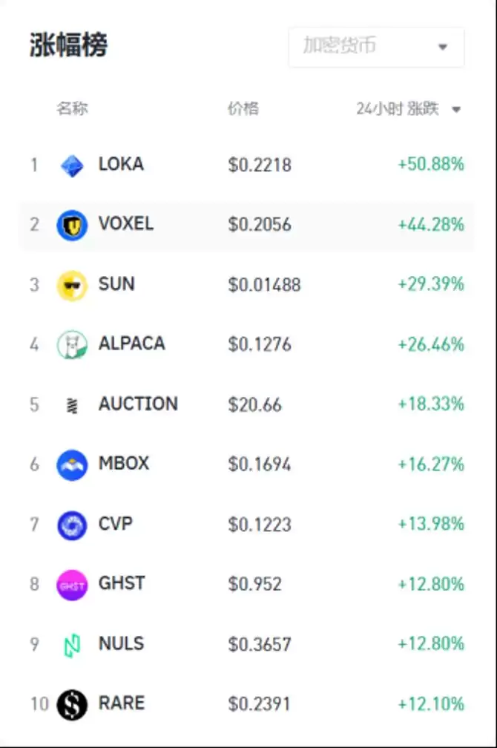Open the 加密货币 category dropdown
Screen dimensions: 497x748
coord(376,47)
